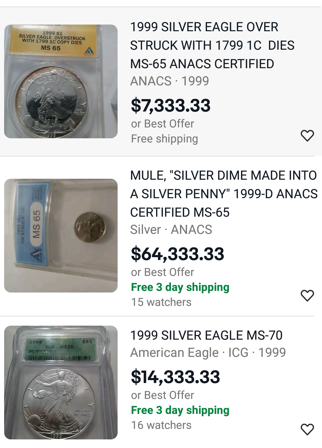Click the $7,333.33 price

[171, 105]
